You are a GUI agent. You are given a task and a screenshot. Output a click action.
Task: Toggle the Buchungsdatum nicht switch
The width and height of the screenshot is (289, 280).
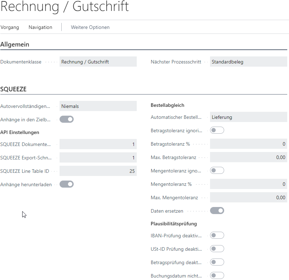tap(217, 276)
